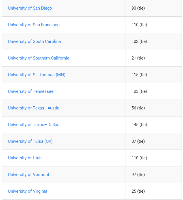
Task: Open the University of San Francisco link
Action: coord(34,25)
